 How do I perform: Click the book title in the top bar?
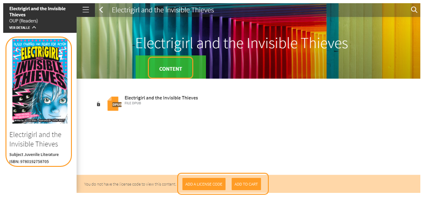tap(163, 10)
